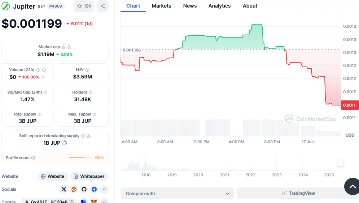Image resolution: width=359 pixels, height=203 pixels.
Task: Click the share icon button
Action: (103, 6)
